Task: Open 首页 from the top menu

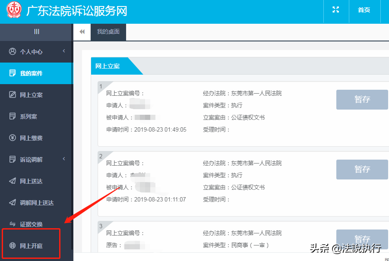Action: pos(364,10)
